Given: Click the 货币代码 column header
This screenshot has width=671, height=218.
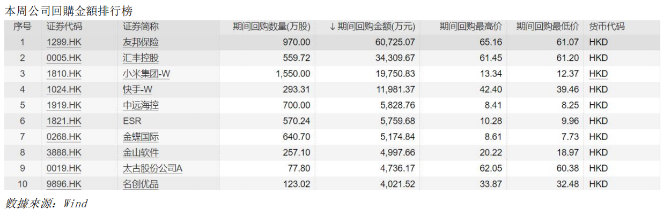Looking at the screenshot, I should 607,27.
